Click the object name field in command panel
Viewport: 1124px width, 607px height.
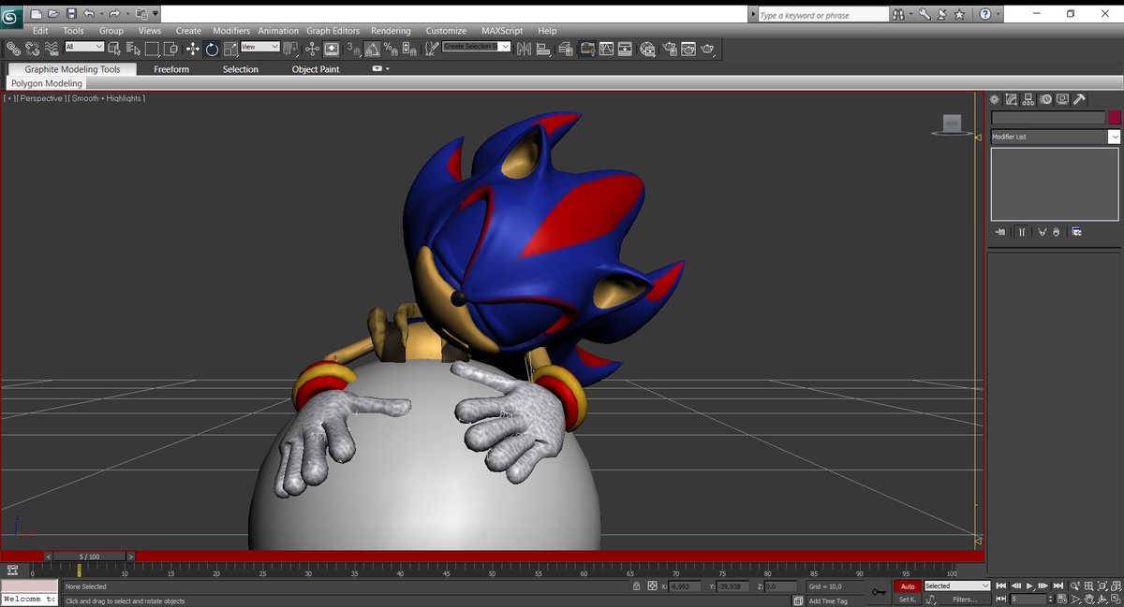[1048, 118]
